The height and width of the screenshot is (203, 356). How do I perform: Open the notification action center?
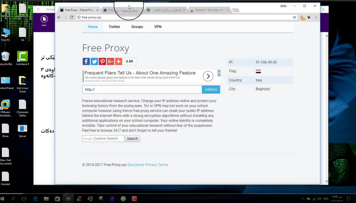348,199
